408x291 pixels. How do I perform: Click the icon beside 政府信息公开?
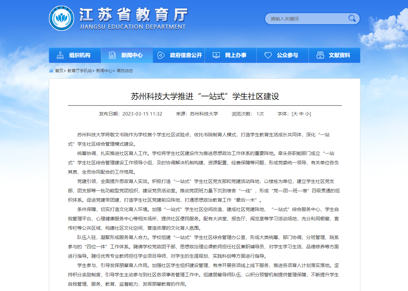(161, 55)
